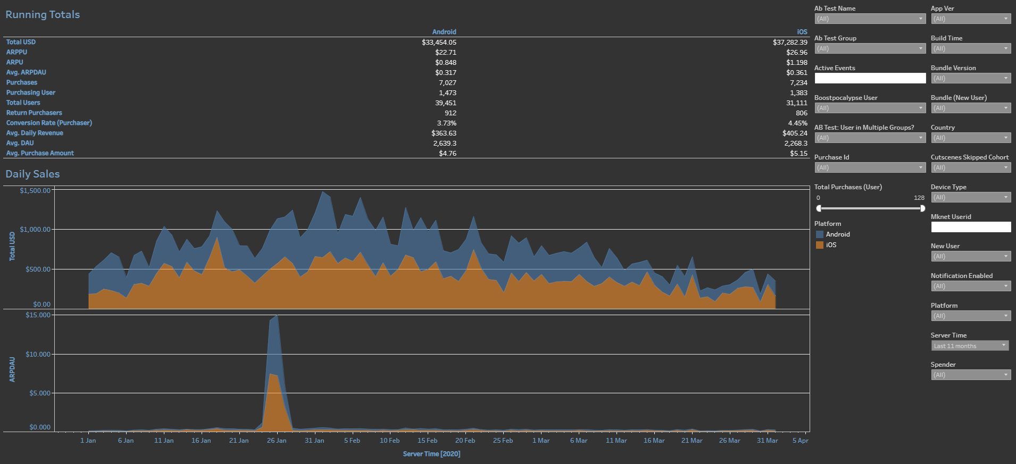Click the Active Events input field
This screenshot has width=1016, height=464.
(x=870, y=78)
